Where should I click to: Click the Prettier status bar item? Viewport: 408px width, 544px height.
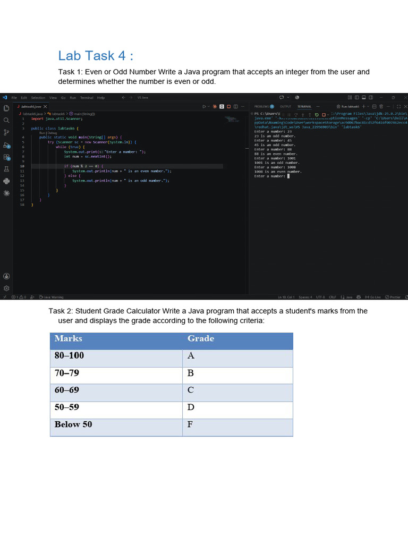pos(393,297)
